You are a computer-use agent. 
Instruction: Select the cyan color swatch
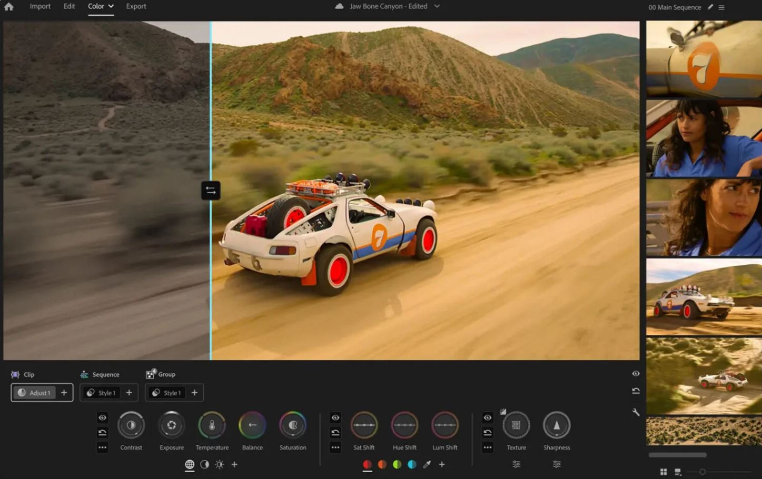(411, 464)
